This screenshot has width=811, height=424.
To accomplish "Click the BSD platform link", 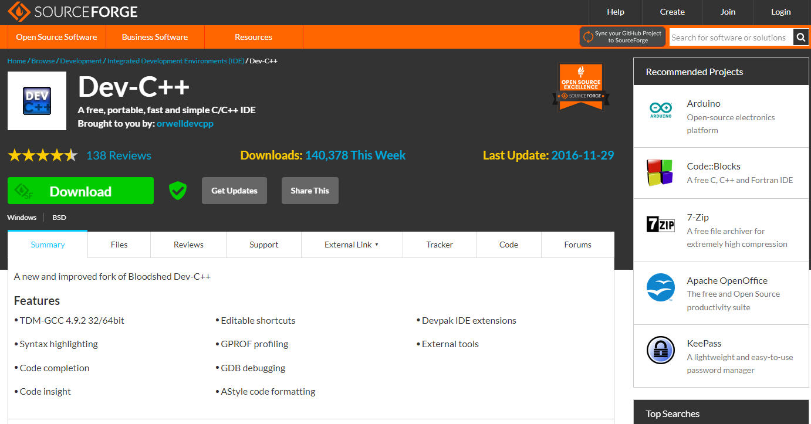I will 59,217.
